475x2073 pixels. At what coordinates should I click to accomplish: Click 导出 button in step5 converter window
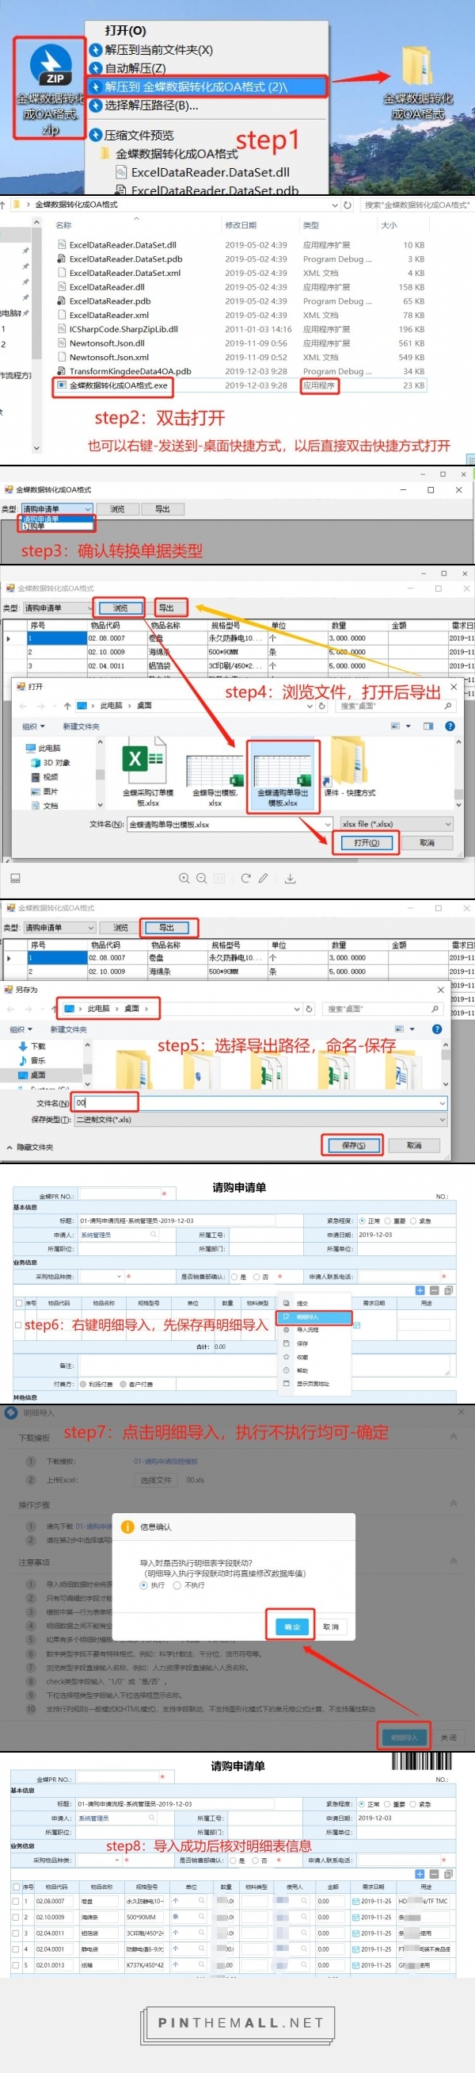tap(167, 927)
